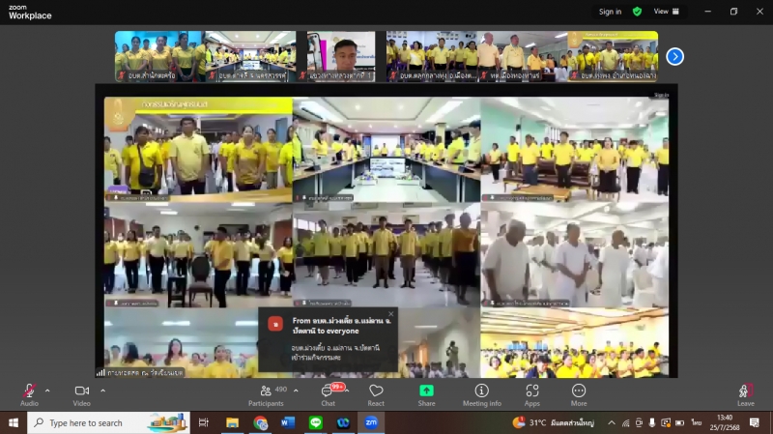Viewport: 773px width, 434px height.
Task: Open File Explorer from the taskbar
Action: (232, 422)
